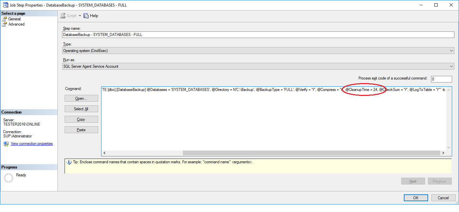Click the Open... button

coord(81,98)
